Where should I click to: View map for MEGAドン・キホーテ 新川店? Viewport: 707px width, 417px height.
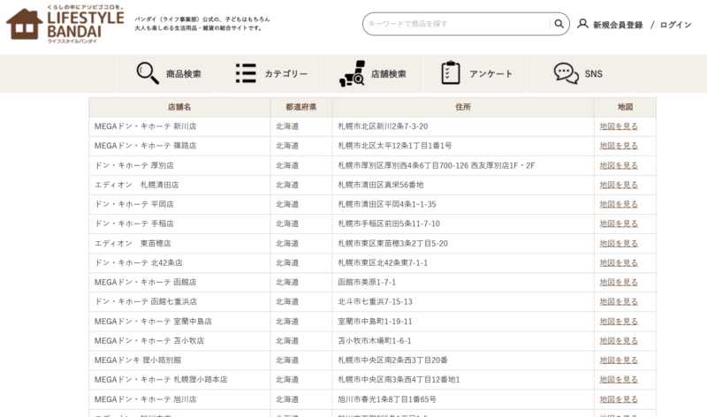[618, 126]
